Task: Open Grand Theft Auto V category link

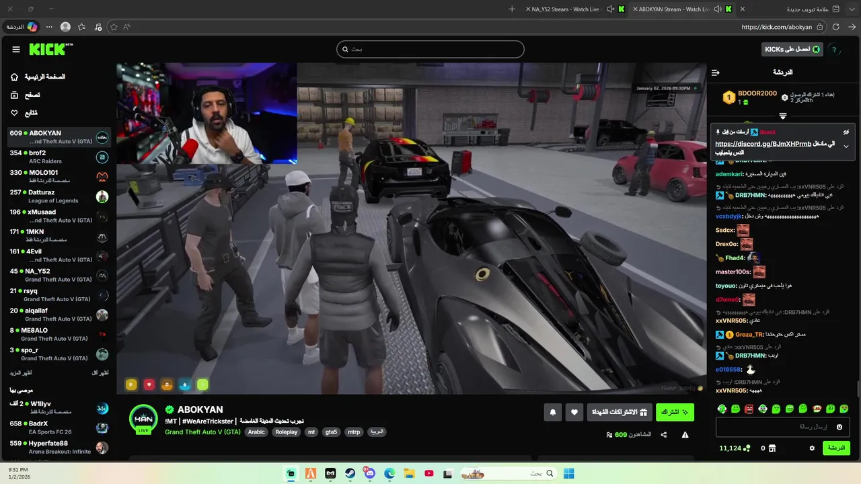Action: point(202,432)
